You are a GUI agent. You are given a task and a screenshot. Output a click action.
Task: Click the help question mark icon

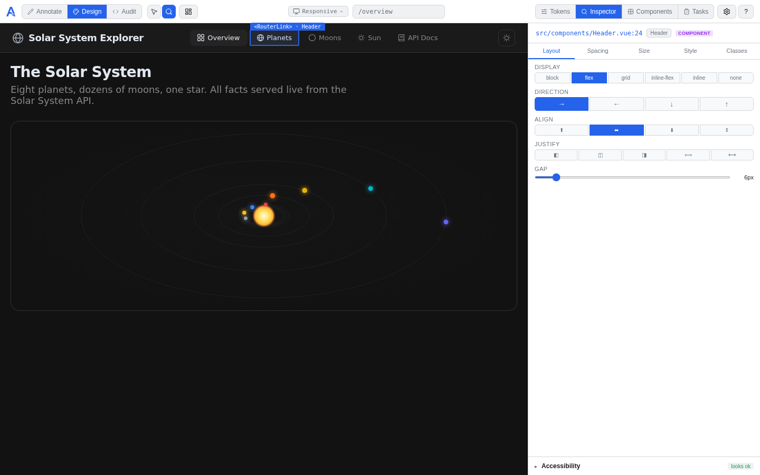(x=746, y=12)
